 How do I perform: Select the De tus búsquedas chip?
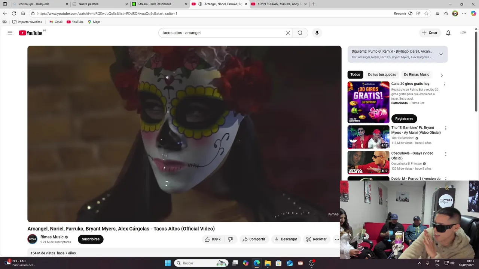(x=382, y=74)
